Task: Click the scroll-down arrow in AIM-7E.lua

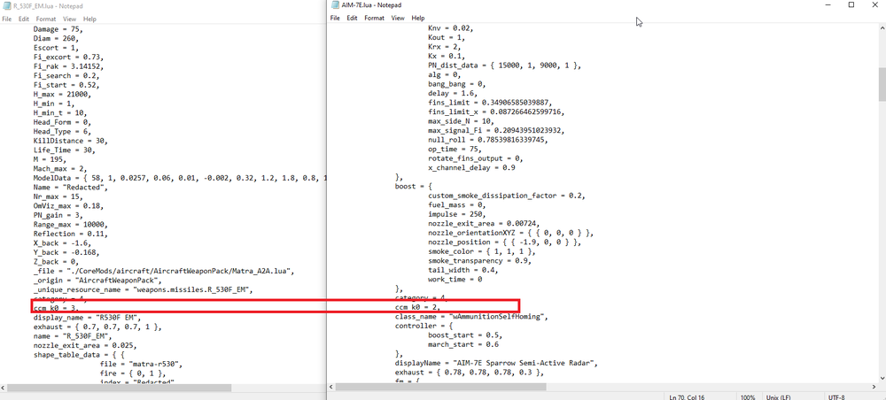Action: point(881,378)
